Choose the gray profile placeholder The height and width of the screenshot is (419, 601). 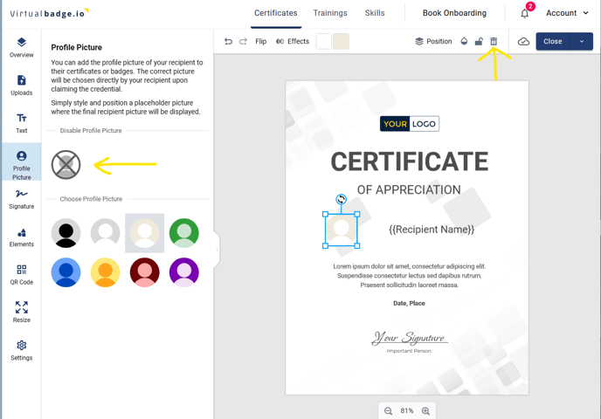click(106, 233)
